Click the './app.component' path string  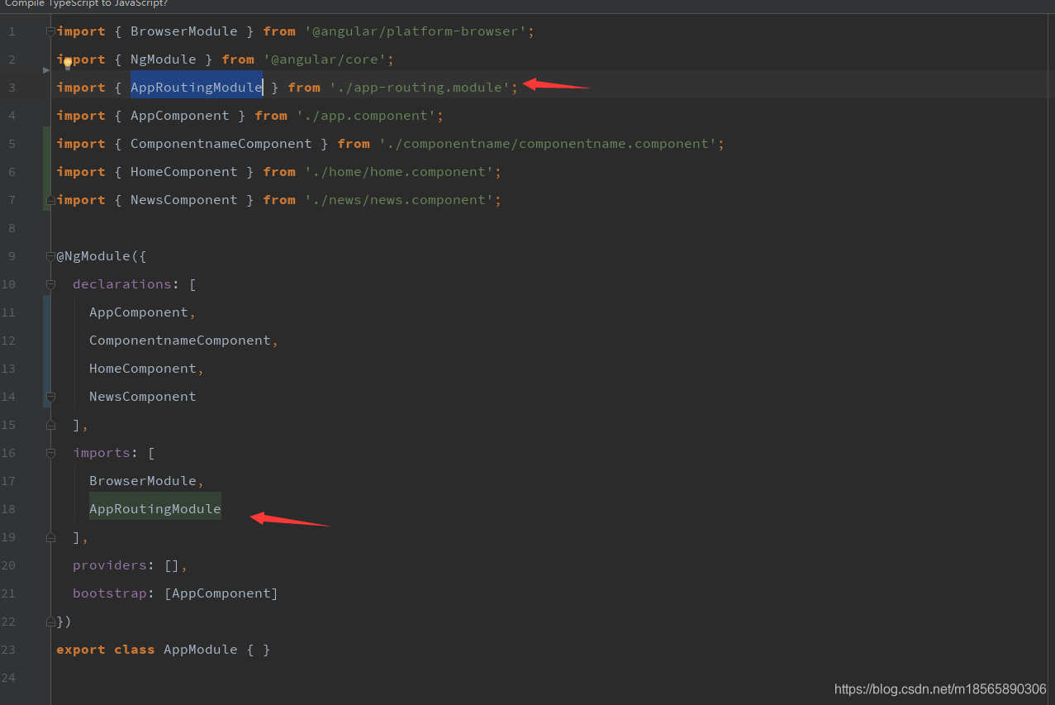coord(366,116)
